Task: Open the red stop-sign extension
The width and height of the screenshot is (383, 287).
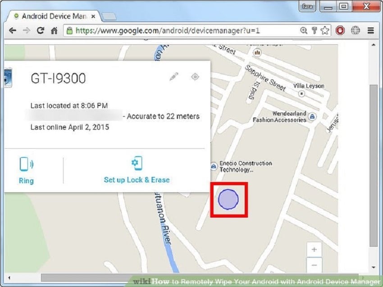Action: 340,31
